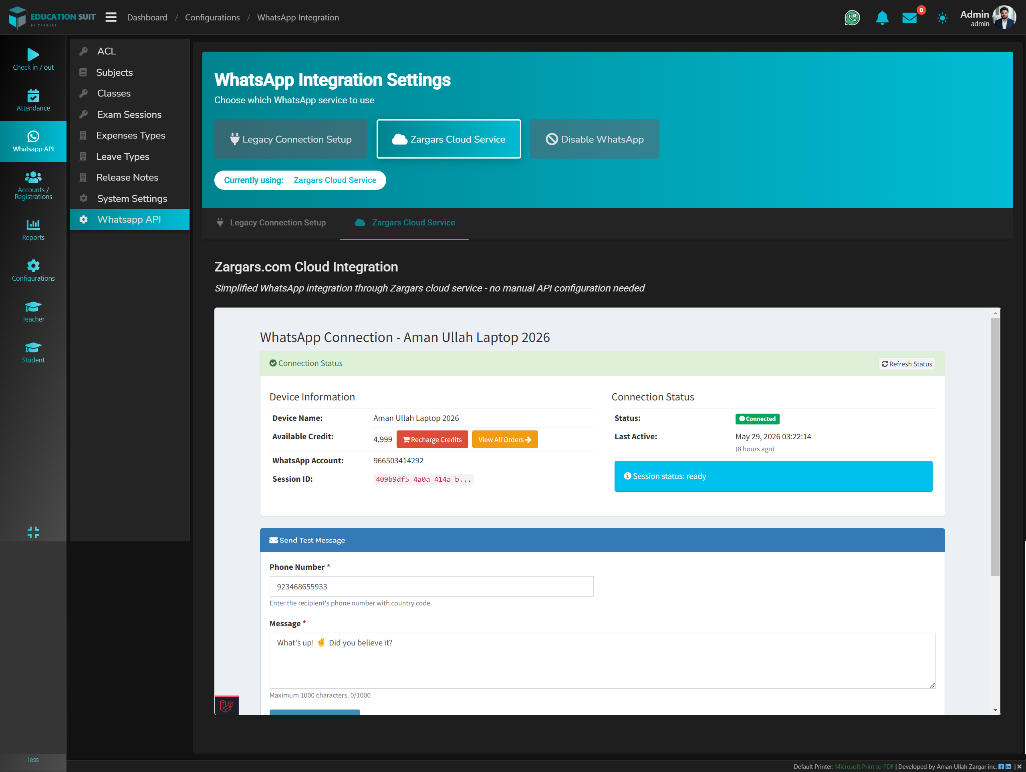This screenshot has height=772, width=1026.
Task: Open Exam Sessions menu item
Action: [x=129, y=115]
